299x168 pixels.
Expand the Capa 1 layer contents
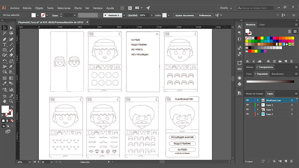pyautogui.click(x=257, y=110)
